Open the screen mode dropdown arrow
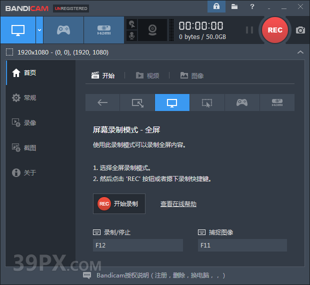The width and height of the screenshot is (310, 285). (39, 30)
